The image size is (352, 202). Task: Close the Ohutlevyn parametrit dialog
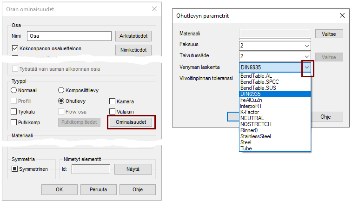(x=342, y=15)
